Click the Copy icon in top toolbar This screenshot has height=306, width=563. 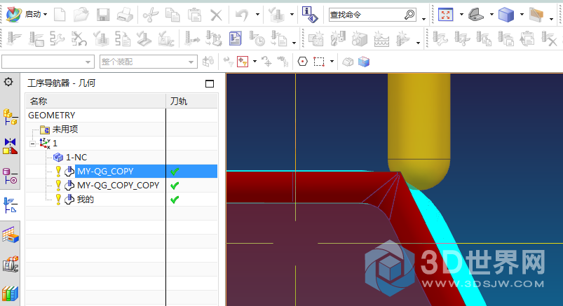click(172, 15)
